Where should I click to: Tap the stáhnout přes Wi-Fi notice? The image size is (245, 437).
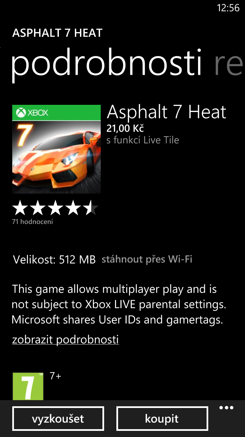(147, 259)
